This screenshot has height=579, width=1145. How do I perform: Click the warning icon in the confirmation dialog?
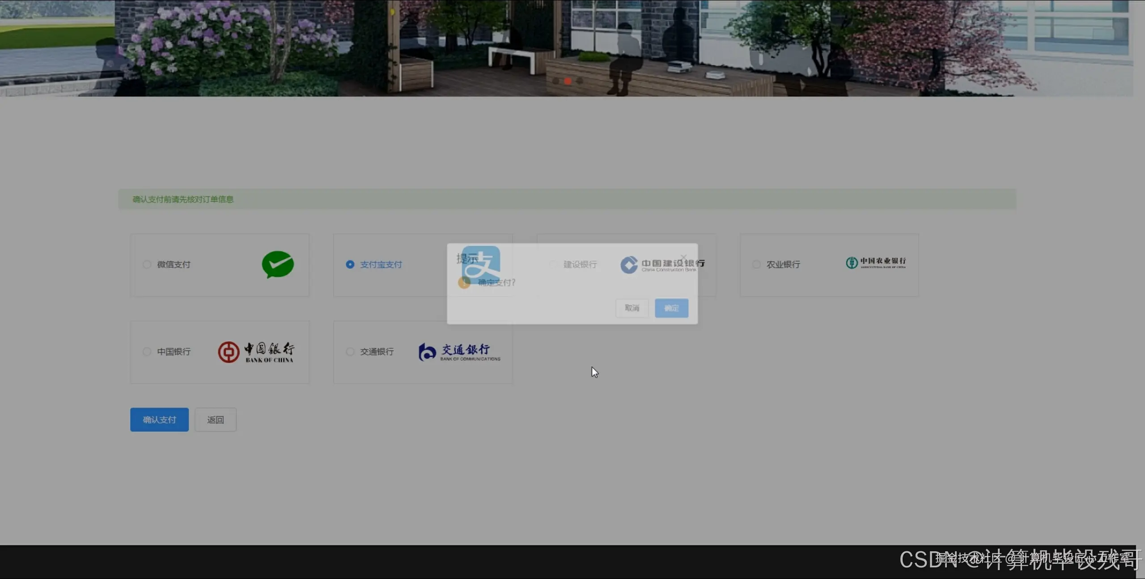coord(464,283)
